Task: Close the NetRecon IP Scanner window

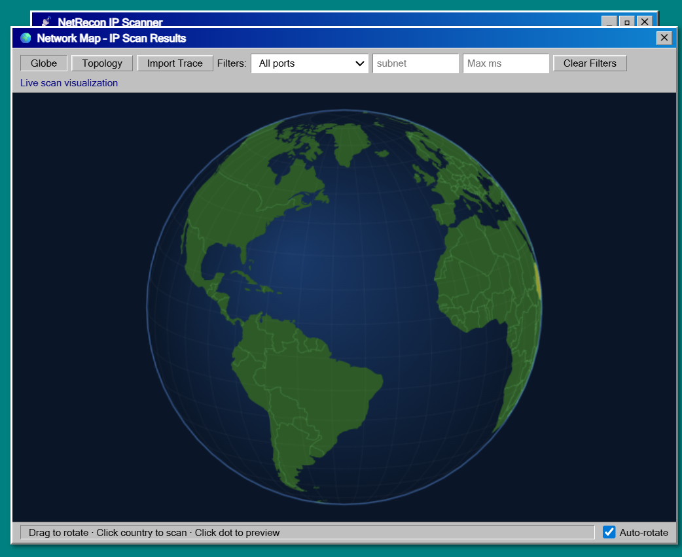Action: point(645,22)
